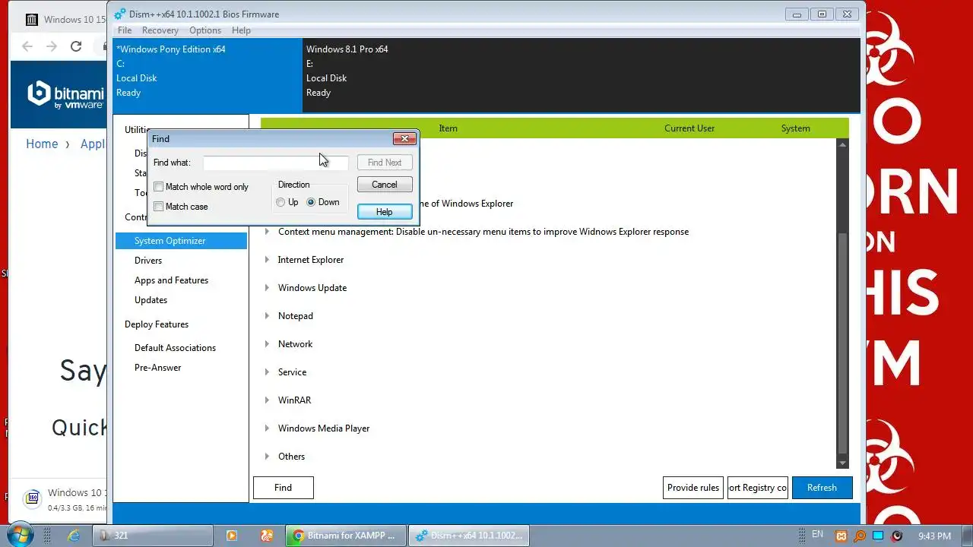The image size is (973, 547).
Task: Expand the Windows Media Player section
Action: tap(267, 428)
